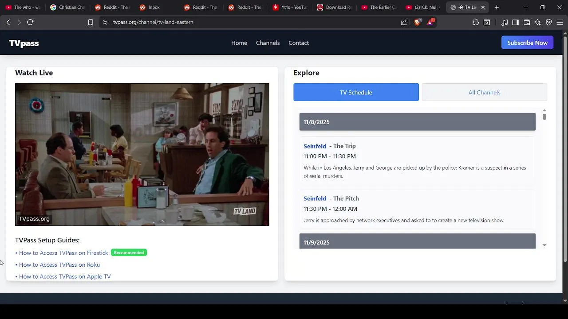Switch to the Download tab
This screenshot has height=319, width=568.
(334, 7)
